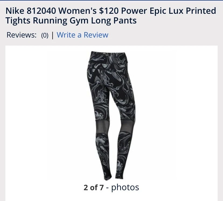The image size is (223, 201).
Task: Click white space left of the tights
Action: (x=46, y=114)
